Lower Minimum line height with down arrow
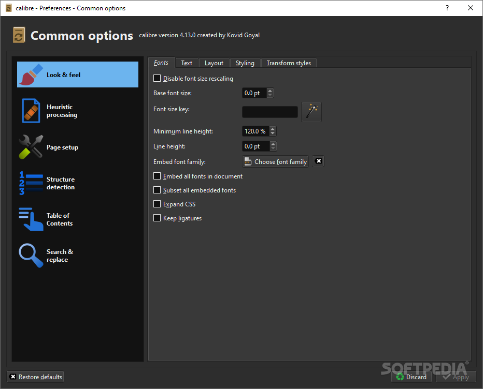This screenshot has width=483, height=389. pos(273,133)
